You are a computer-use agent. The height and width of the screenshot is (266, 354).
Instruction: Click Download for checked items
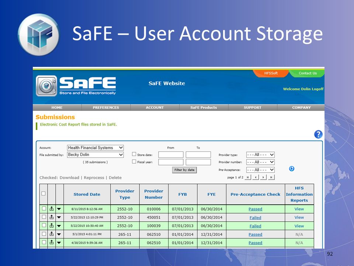click(69, 178)
